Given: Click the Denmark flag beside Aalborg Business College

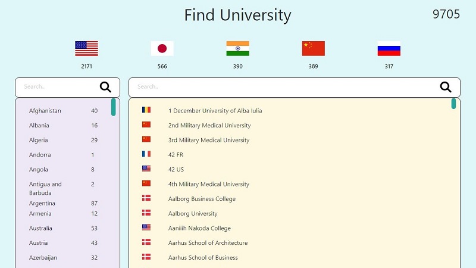Looking at the screenshot, I should pos(146,198).
